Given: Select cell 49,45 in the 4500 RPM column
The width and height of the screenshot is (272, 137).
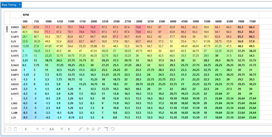Looking at the screenshot, I should 185,46.
